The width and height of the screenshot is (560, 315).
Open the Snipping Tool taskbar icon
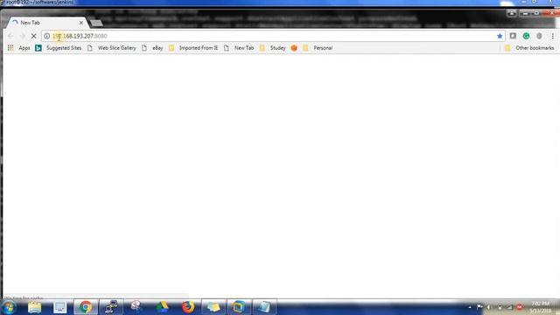[x=136, y=307]
